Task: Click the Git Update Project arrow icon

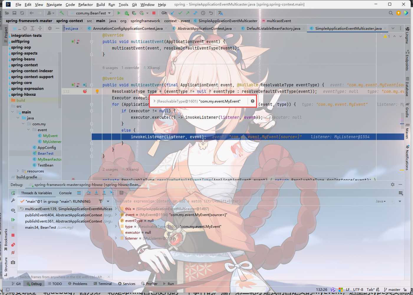Action: pos(172,13)
